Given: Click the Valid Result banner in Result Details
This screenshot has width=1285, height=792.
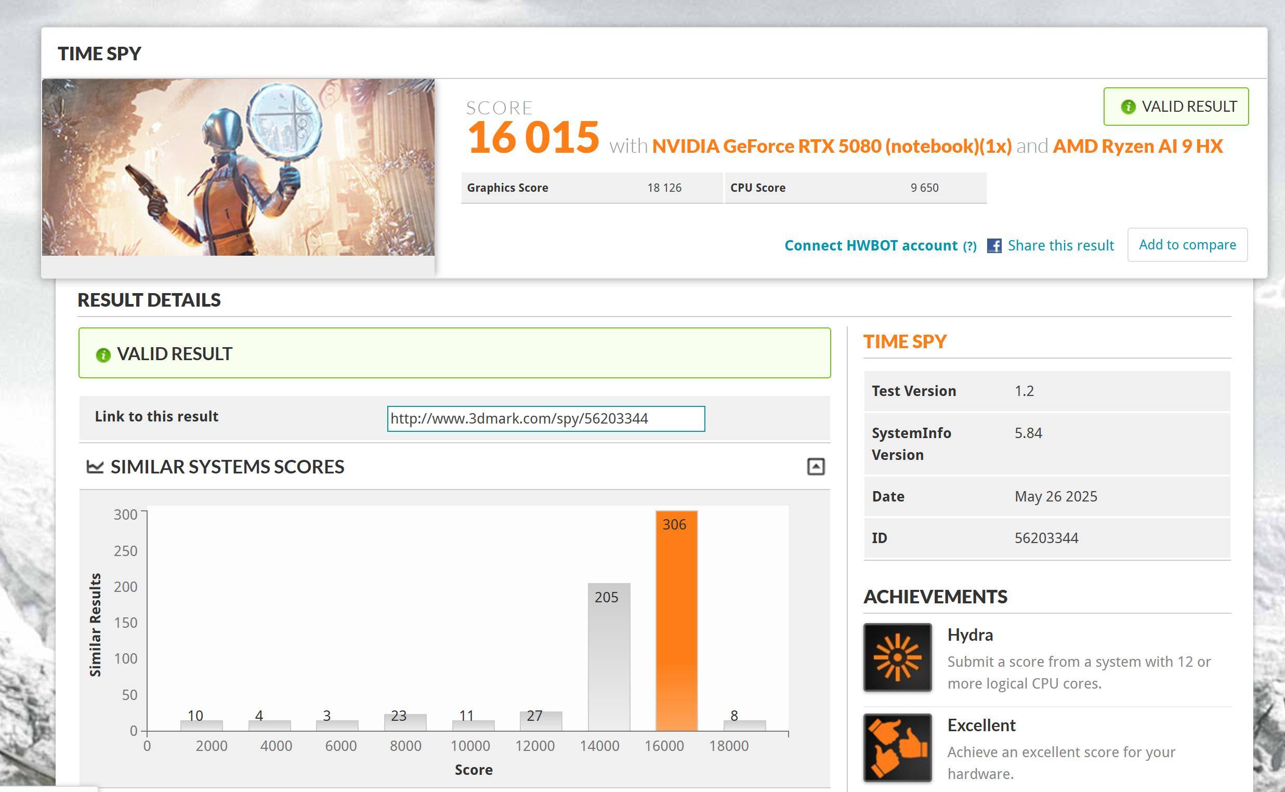Looking at the screenshot, I should (x=454, y=353).
